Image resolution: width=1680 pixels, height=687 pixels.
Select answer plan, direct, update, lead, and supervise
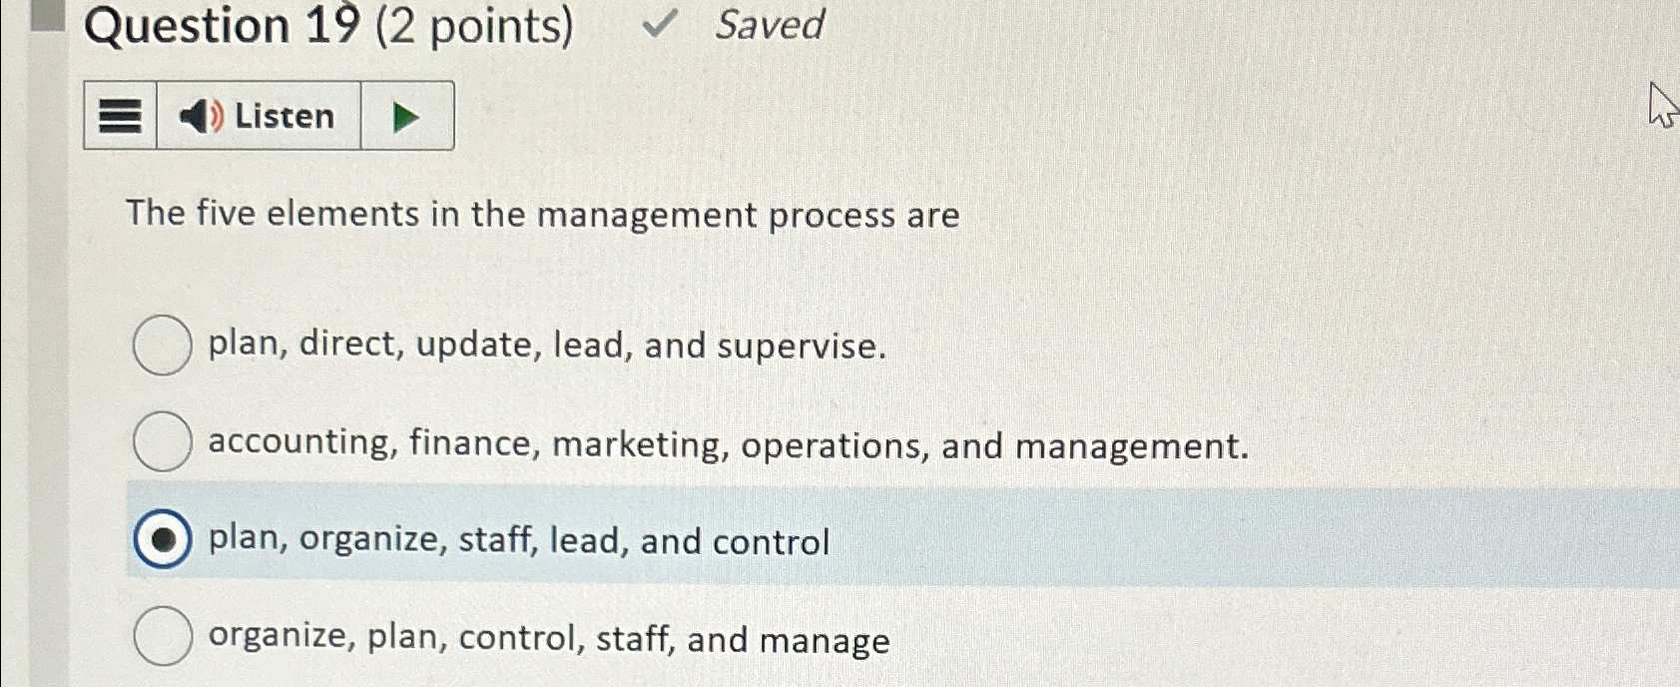pyautogui.click(x=163, y=345)
